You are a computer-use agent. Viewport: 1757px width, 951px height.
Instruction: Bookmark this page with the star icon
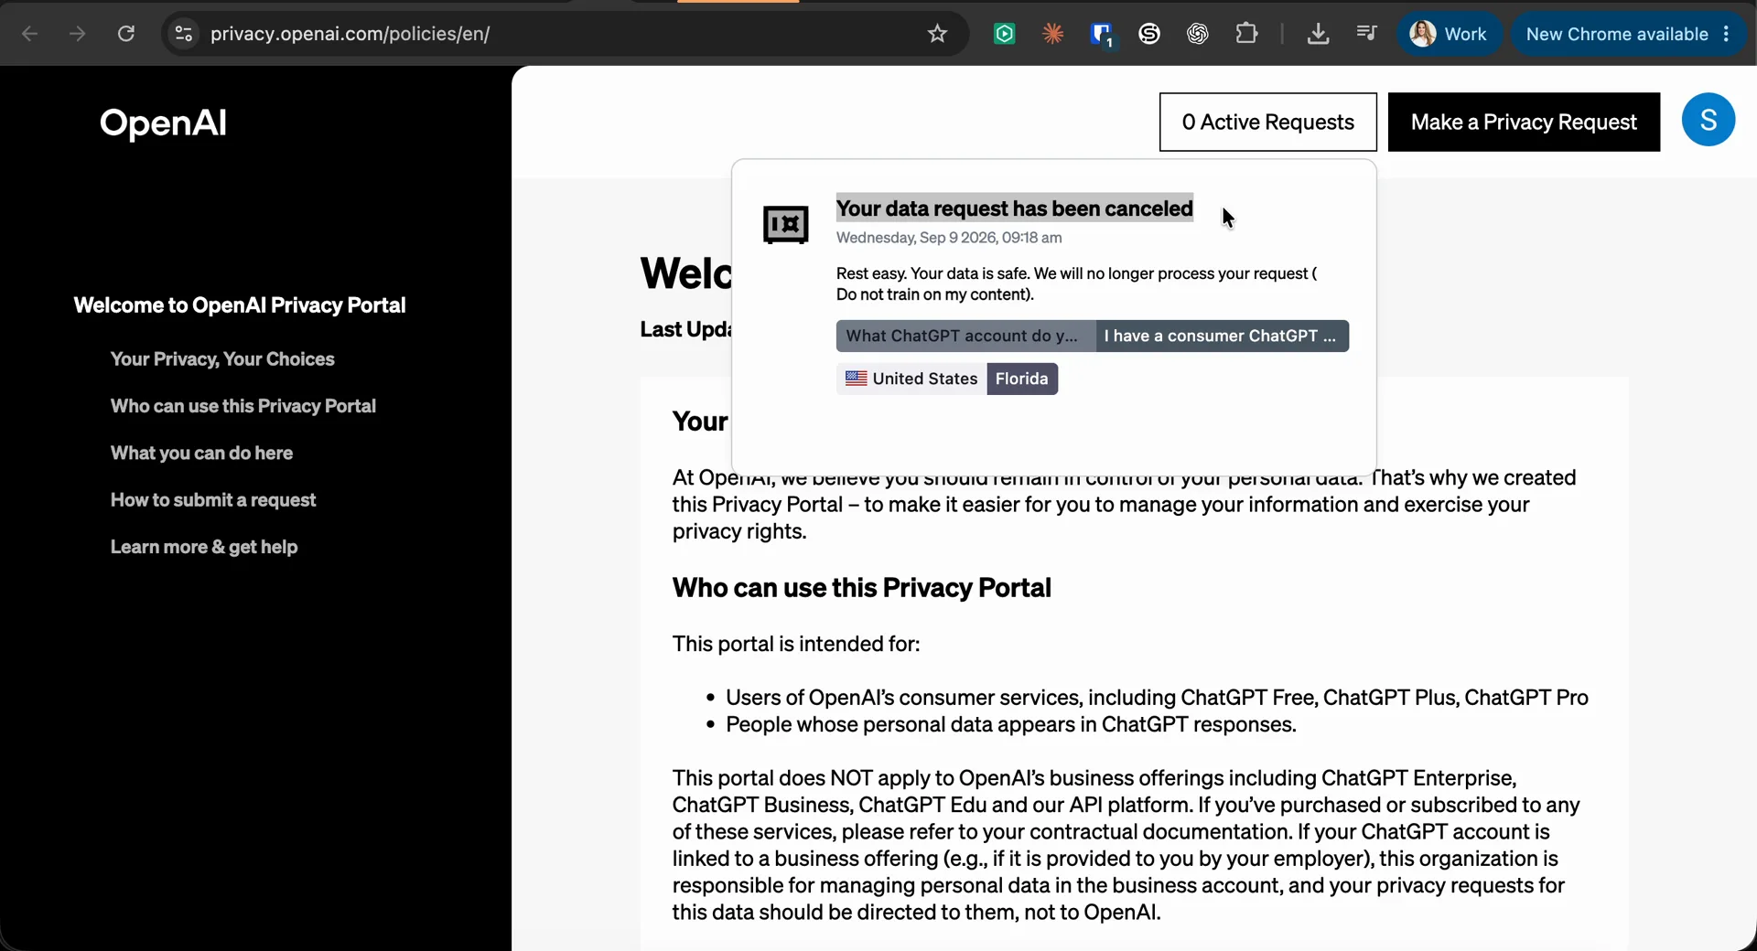[937, 34]
